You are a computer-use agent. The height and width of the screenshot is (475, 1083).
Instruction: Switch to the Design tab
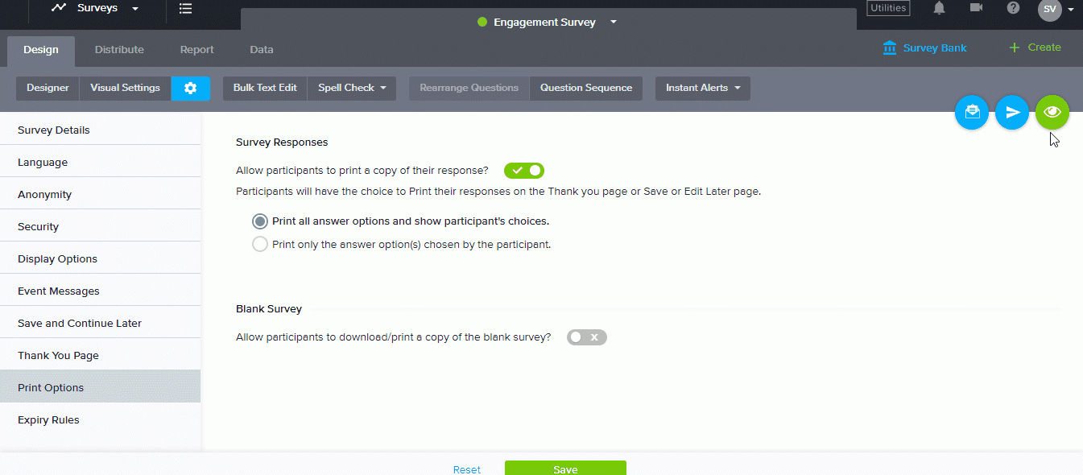pos(41,50)
